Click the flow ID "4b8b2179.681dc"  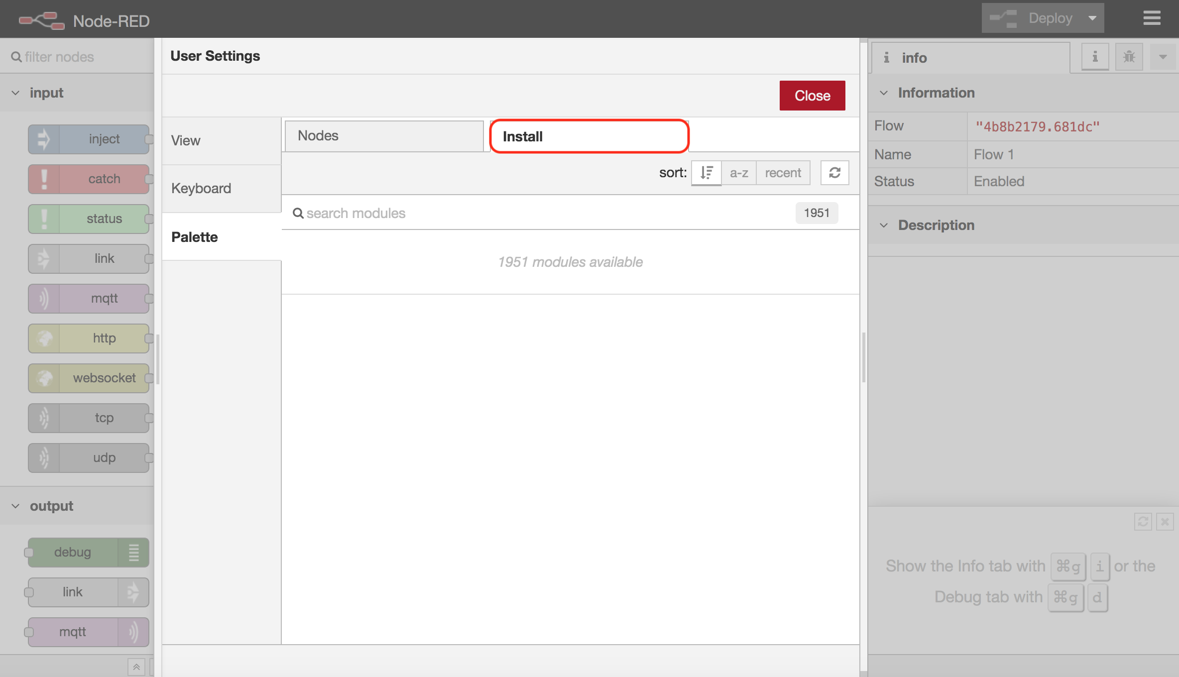[1037, 126]
